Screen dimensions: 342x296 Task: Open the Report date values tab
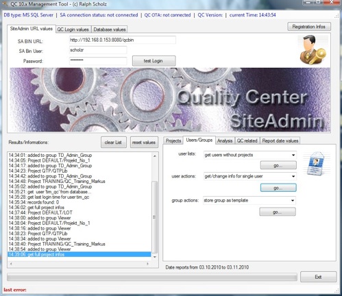(x=280, y=140)
